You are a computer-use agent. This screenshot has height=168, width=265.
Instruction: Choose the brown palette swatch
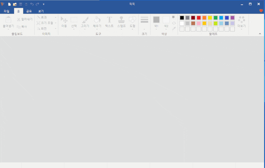click(x=193, y=23)
